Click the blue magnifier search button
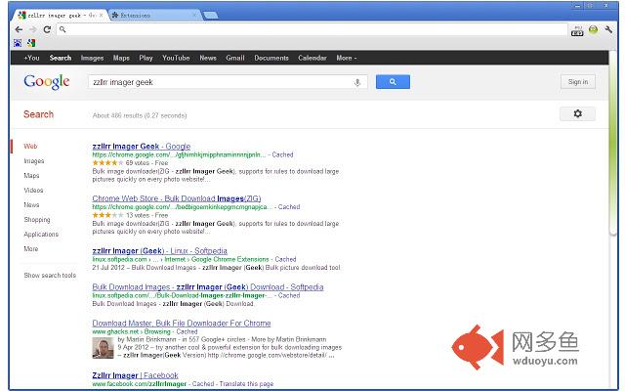Screen dimensions: 625x391 (x=393, y=82)
